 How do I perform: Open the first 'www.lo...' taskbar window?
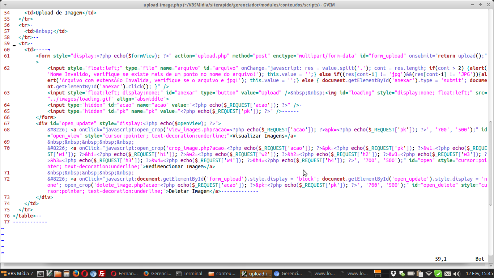(x=321, y=274)
